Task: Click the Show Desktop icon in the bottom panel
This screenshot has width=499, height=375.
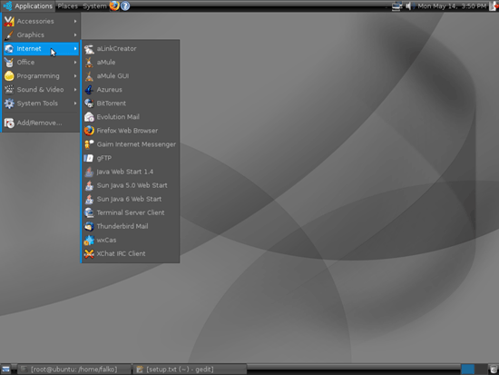Action: 5,370
